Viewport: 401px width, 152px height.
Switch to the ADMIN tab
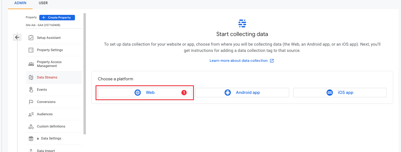20,3
